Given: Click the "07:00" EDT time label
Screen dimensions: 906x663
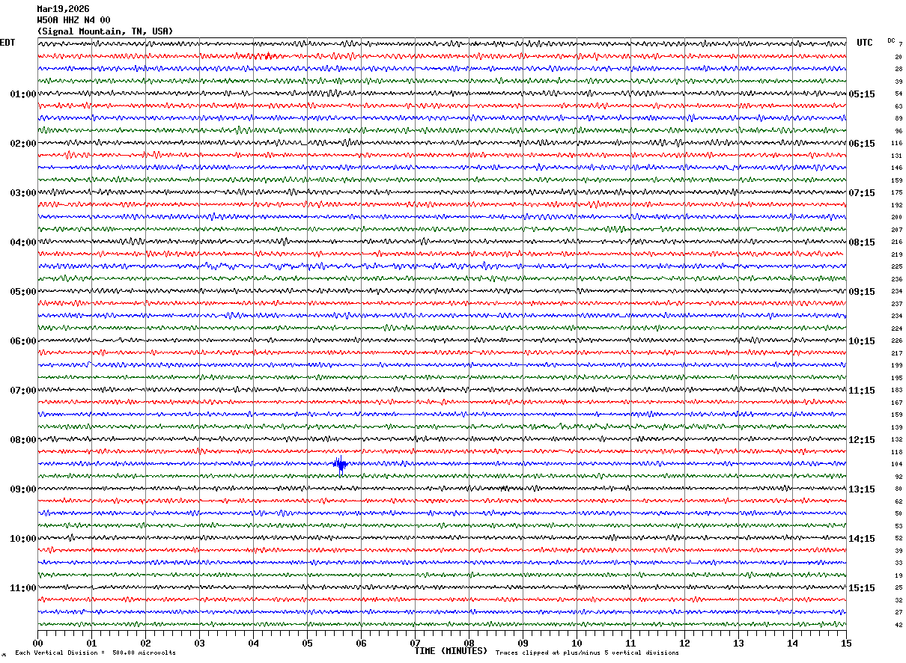Looking at the screenshot, I should pyautogui.click(x=23, y=391).
